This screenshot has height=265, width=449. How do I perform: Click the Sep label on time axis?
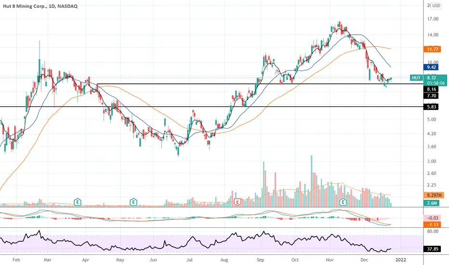(x=260, y=260)
